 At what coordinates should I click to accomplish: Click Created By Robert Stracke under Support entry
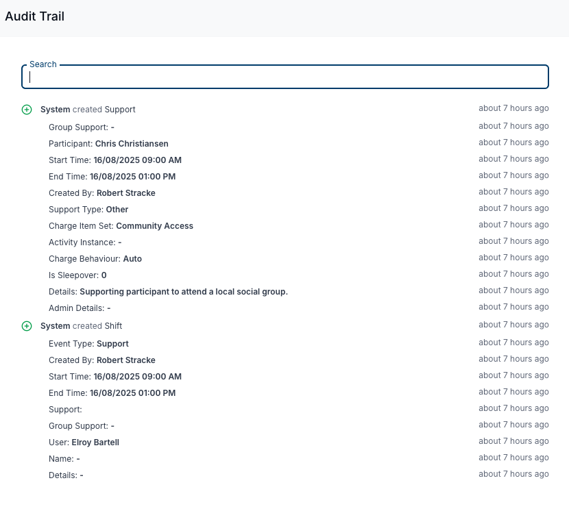(x=101, y=193)
